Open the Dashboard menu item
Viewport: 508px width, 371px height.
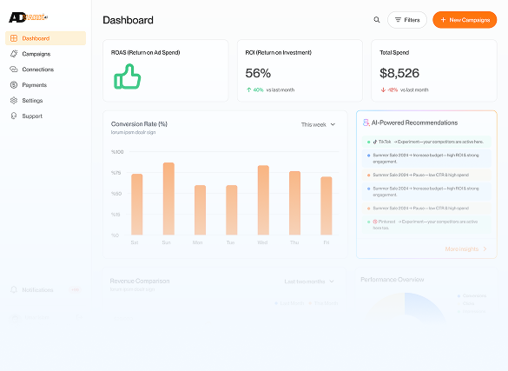[46, 38]
